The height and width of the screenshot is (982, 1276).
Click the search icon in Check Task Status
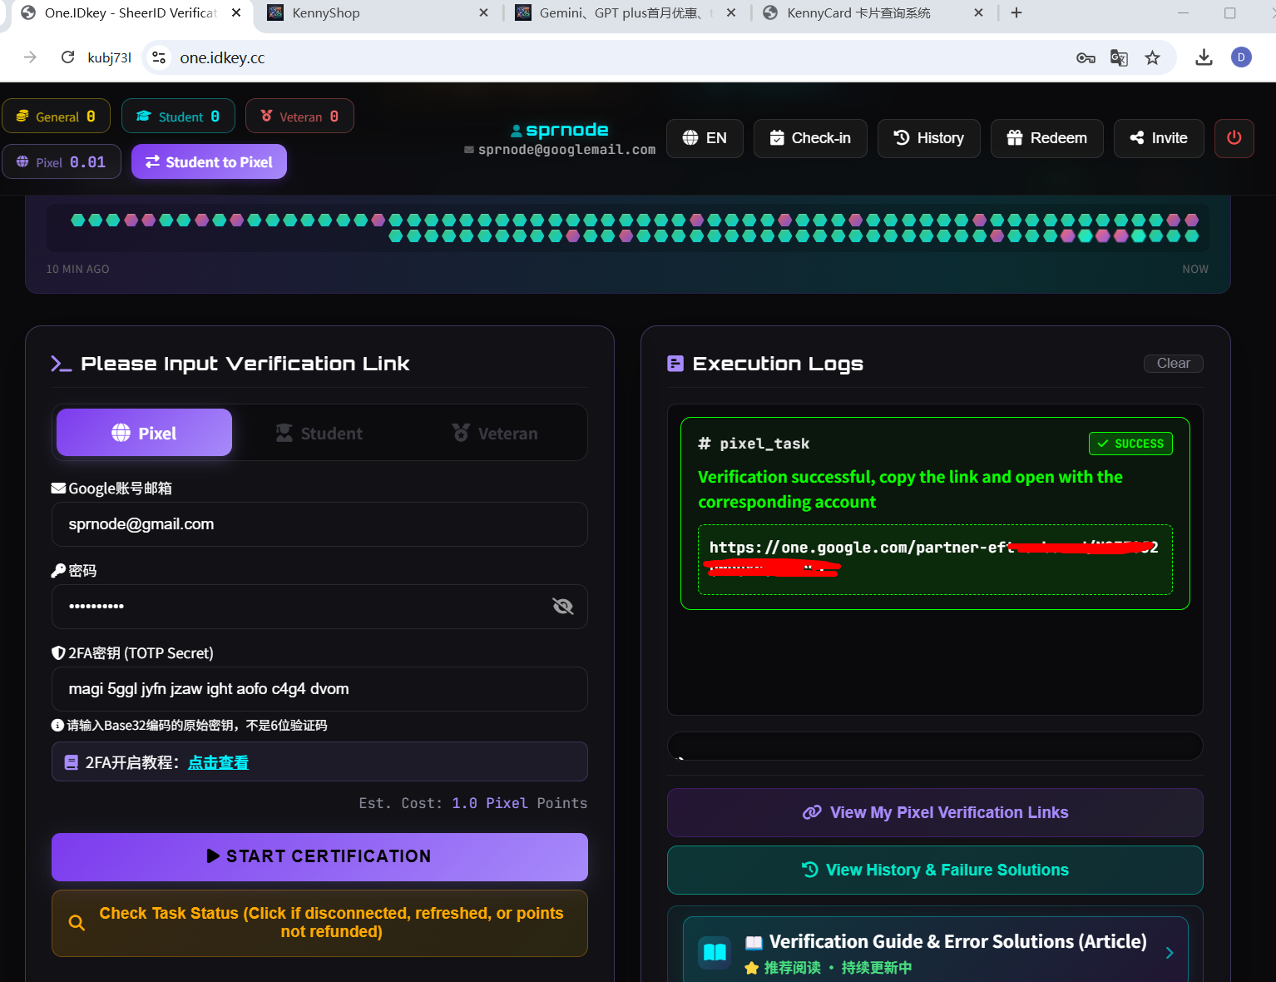click(x=77, y=923)
